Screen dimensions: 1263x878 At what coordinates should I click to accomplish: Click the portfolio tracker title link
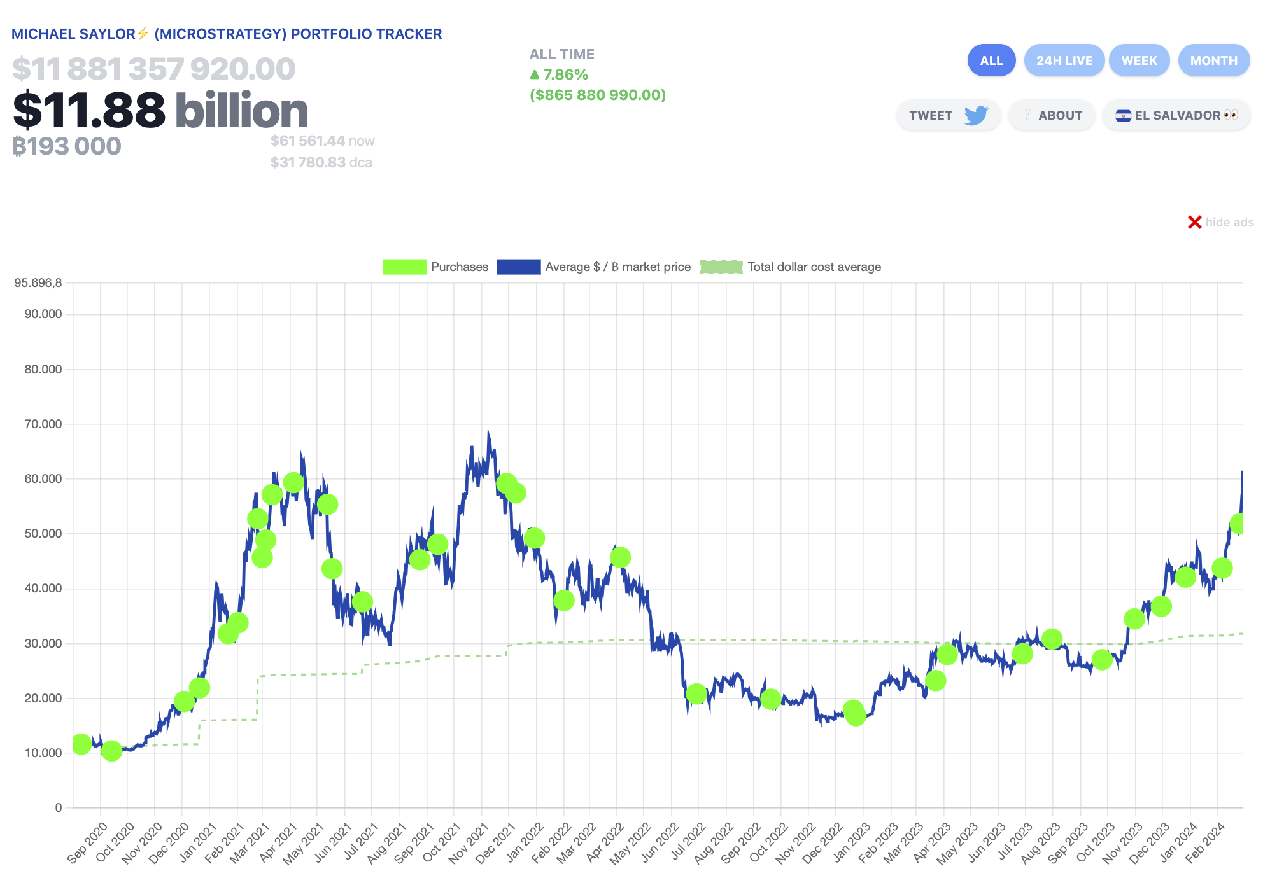[227, 34]
